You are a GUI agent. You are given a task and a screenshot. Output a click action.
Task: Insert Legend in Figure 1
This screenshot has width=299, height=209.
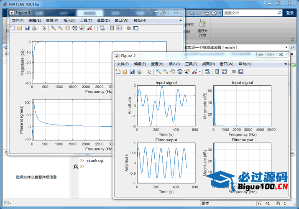(x=119, y=28)
